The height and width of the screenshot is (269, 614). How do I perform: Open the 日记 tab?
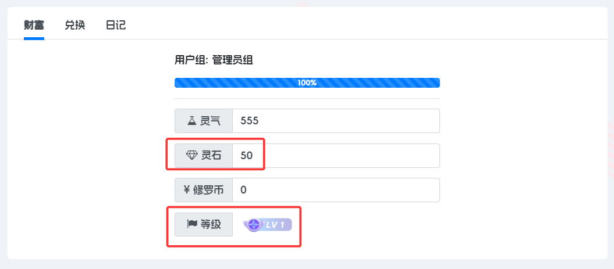tap(116, 26)
